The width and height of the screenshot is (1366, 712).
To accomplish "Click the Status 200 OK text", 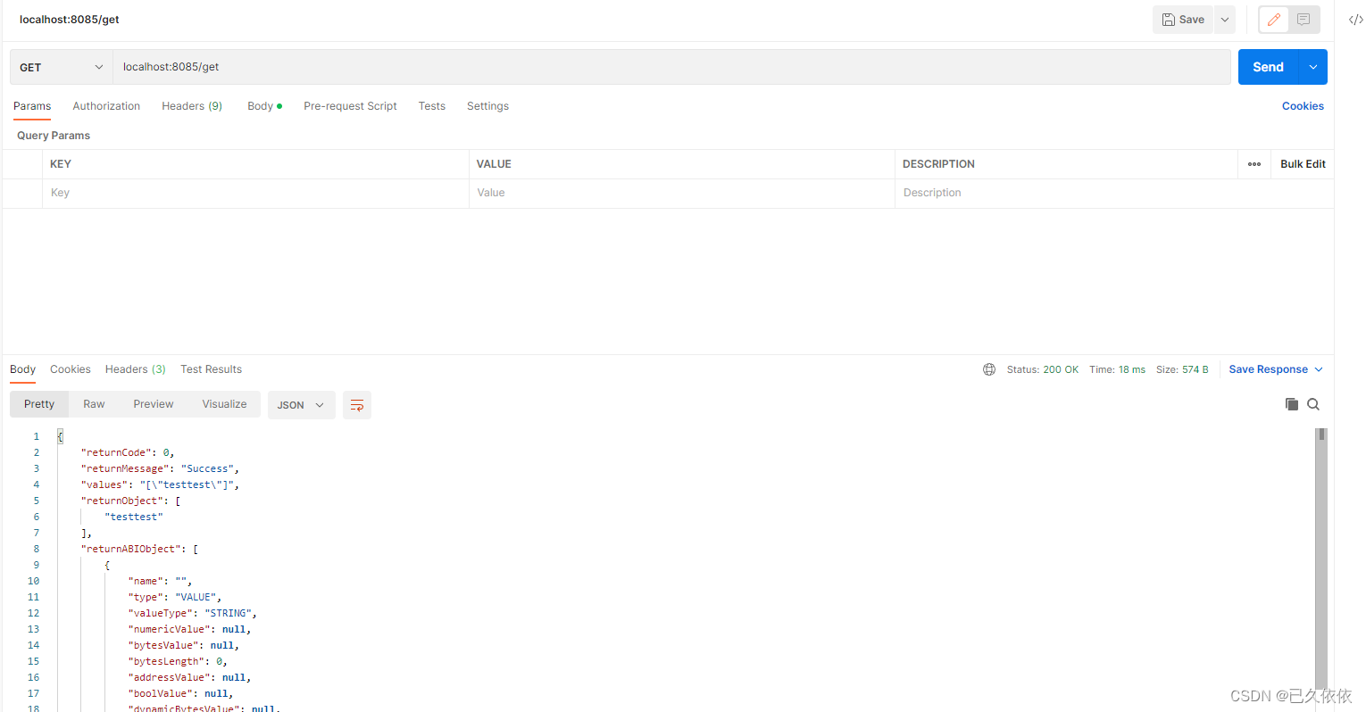I will (1043, 369).
